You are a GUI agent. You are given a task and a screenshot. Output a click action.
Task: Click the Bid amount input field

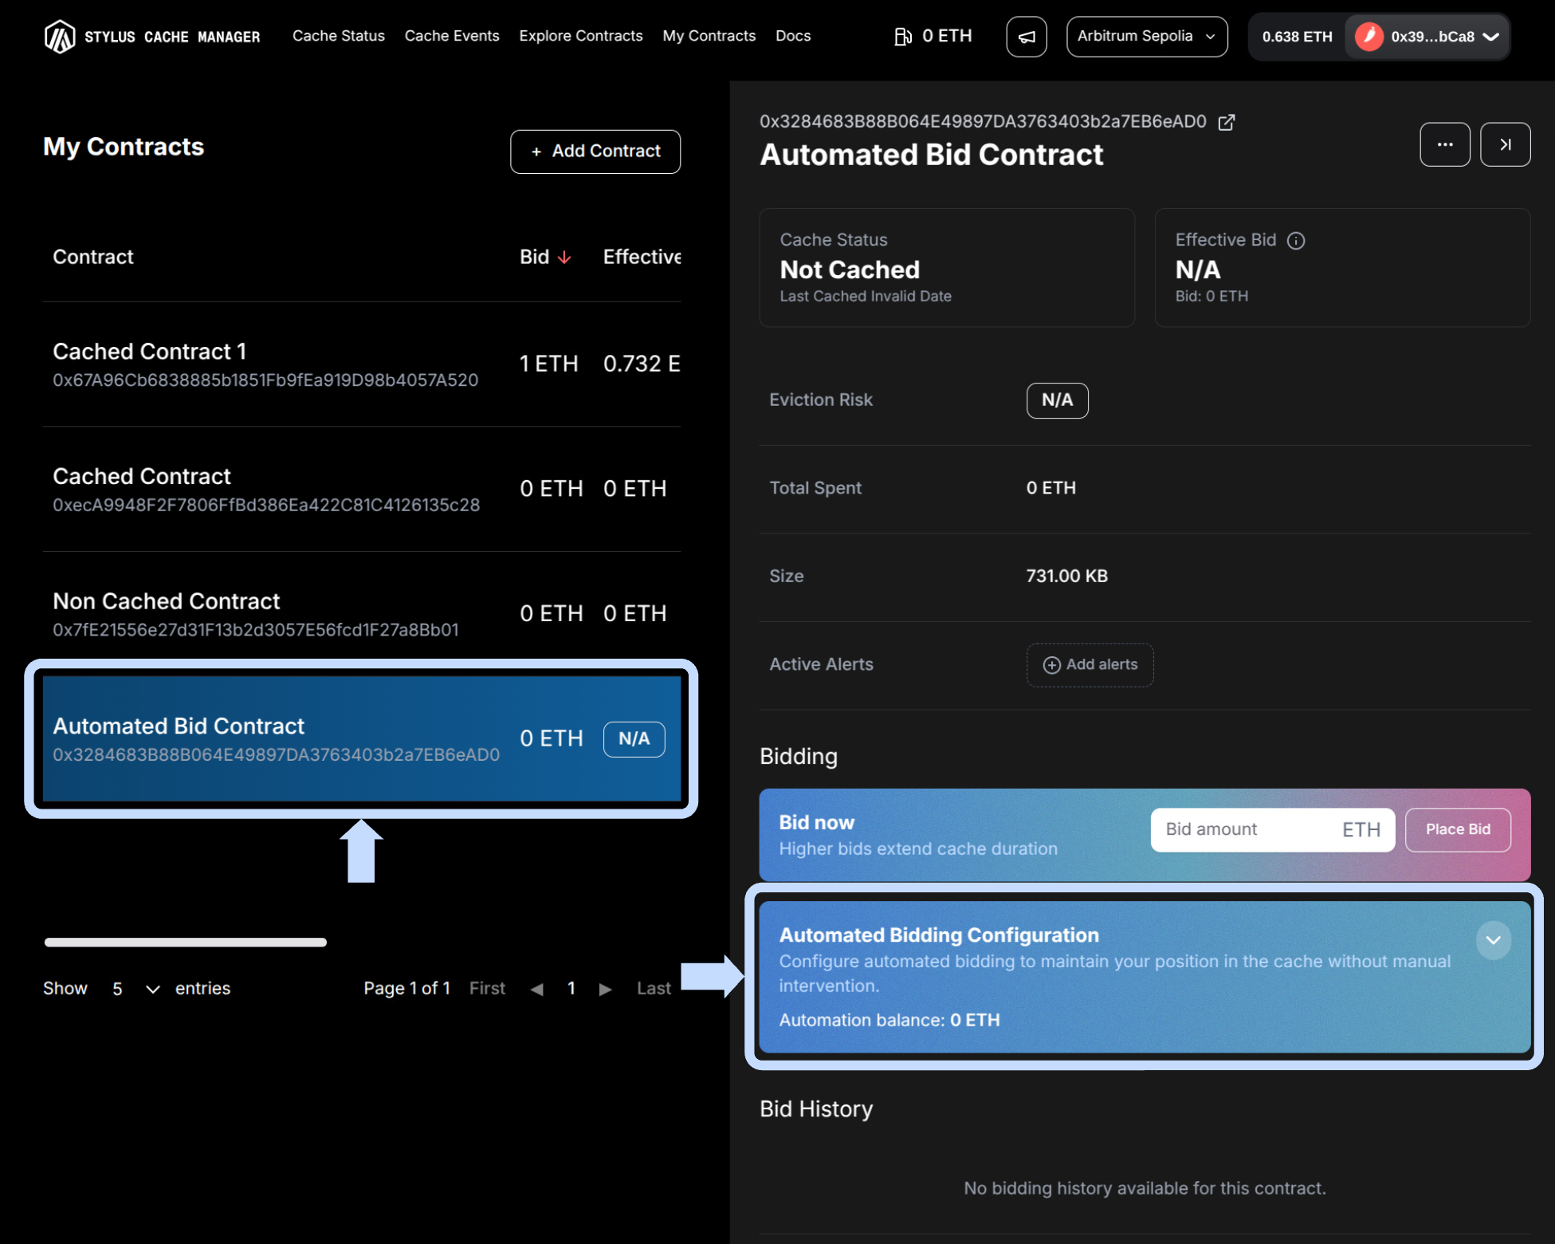pos(1273,830)
